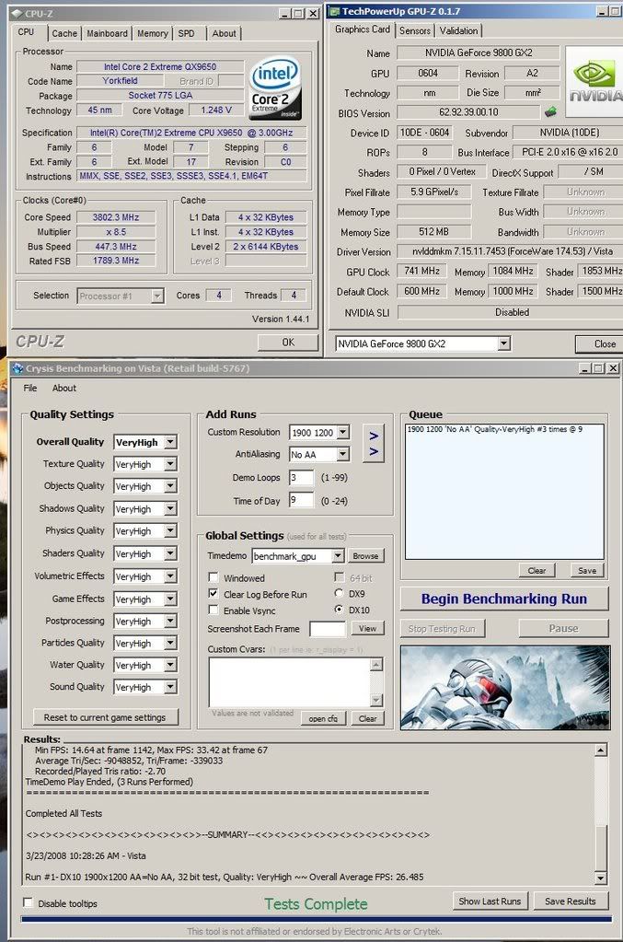Click the lower add-to-queue arrow button
Screen dimensions: 623x942
click(374, 452)
